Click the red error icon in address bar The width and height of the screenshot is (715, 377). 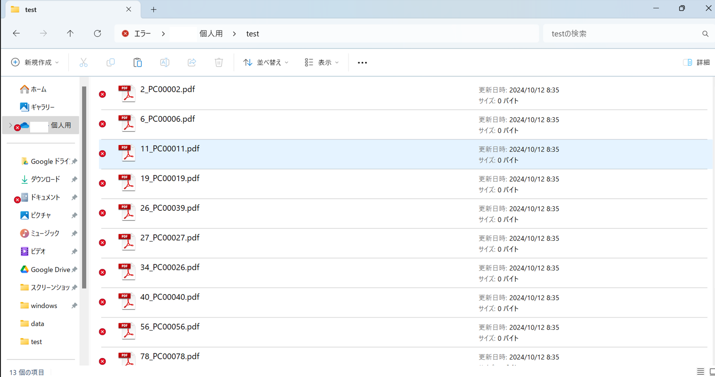coord(125,33)
